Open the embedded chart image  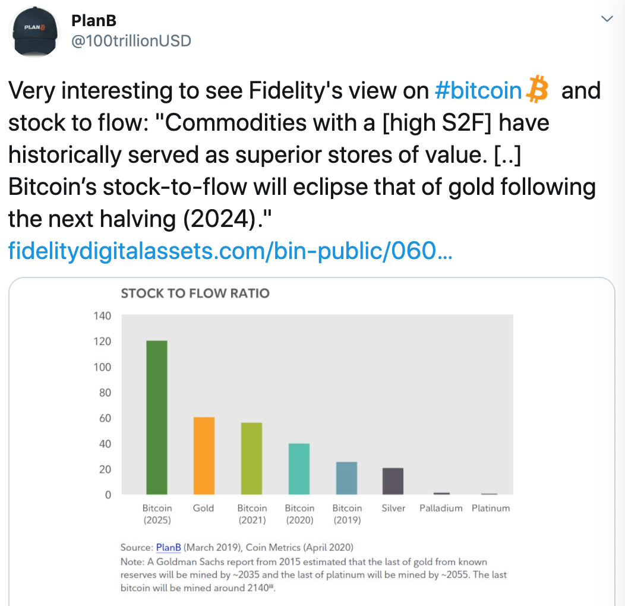click(312, 441)
